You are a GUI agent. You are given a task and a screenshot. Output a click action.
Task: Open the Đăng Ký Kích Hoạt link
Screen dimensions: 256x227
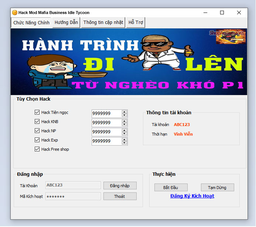(192, 196)
